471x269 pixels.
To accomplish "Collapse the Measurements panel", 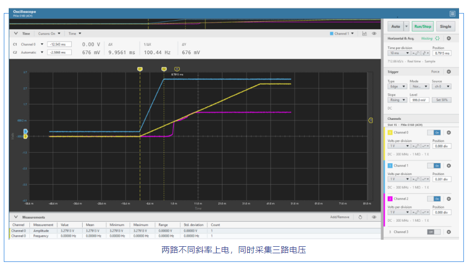I will [x=16, y=217].
